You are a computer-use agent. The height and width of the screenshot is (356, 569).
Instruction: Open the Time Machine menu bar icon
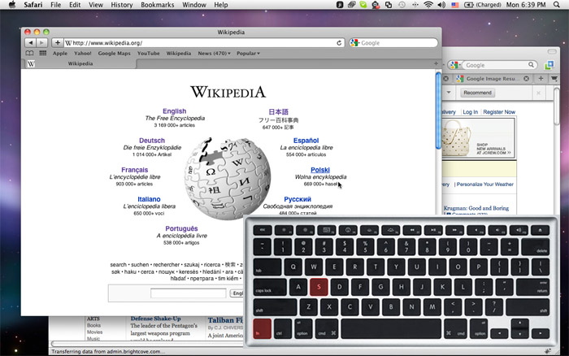coord(402,5)
